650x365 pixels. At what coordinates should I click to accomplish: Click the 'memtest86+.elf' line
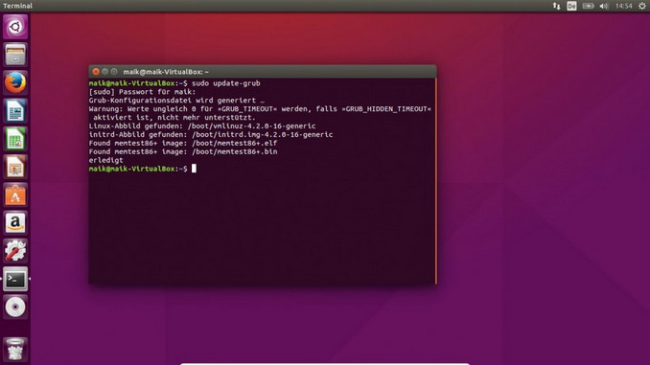(183, 143)
